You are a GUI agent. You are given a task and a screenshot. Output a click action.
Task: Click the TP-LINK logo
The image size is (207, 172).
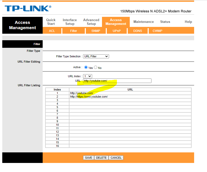point(28,8)
